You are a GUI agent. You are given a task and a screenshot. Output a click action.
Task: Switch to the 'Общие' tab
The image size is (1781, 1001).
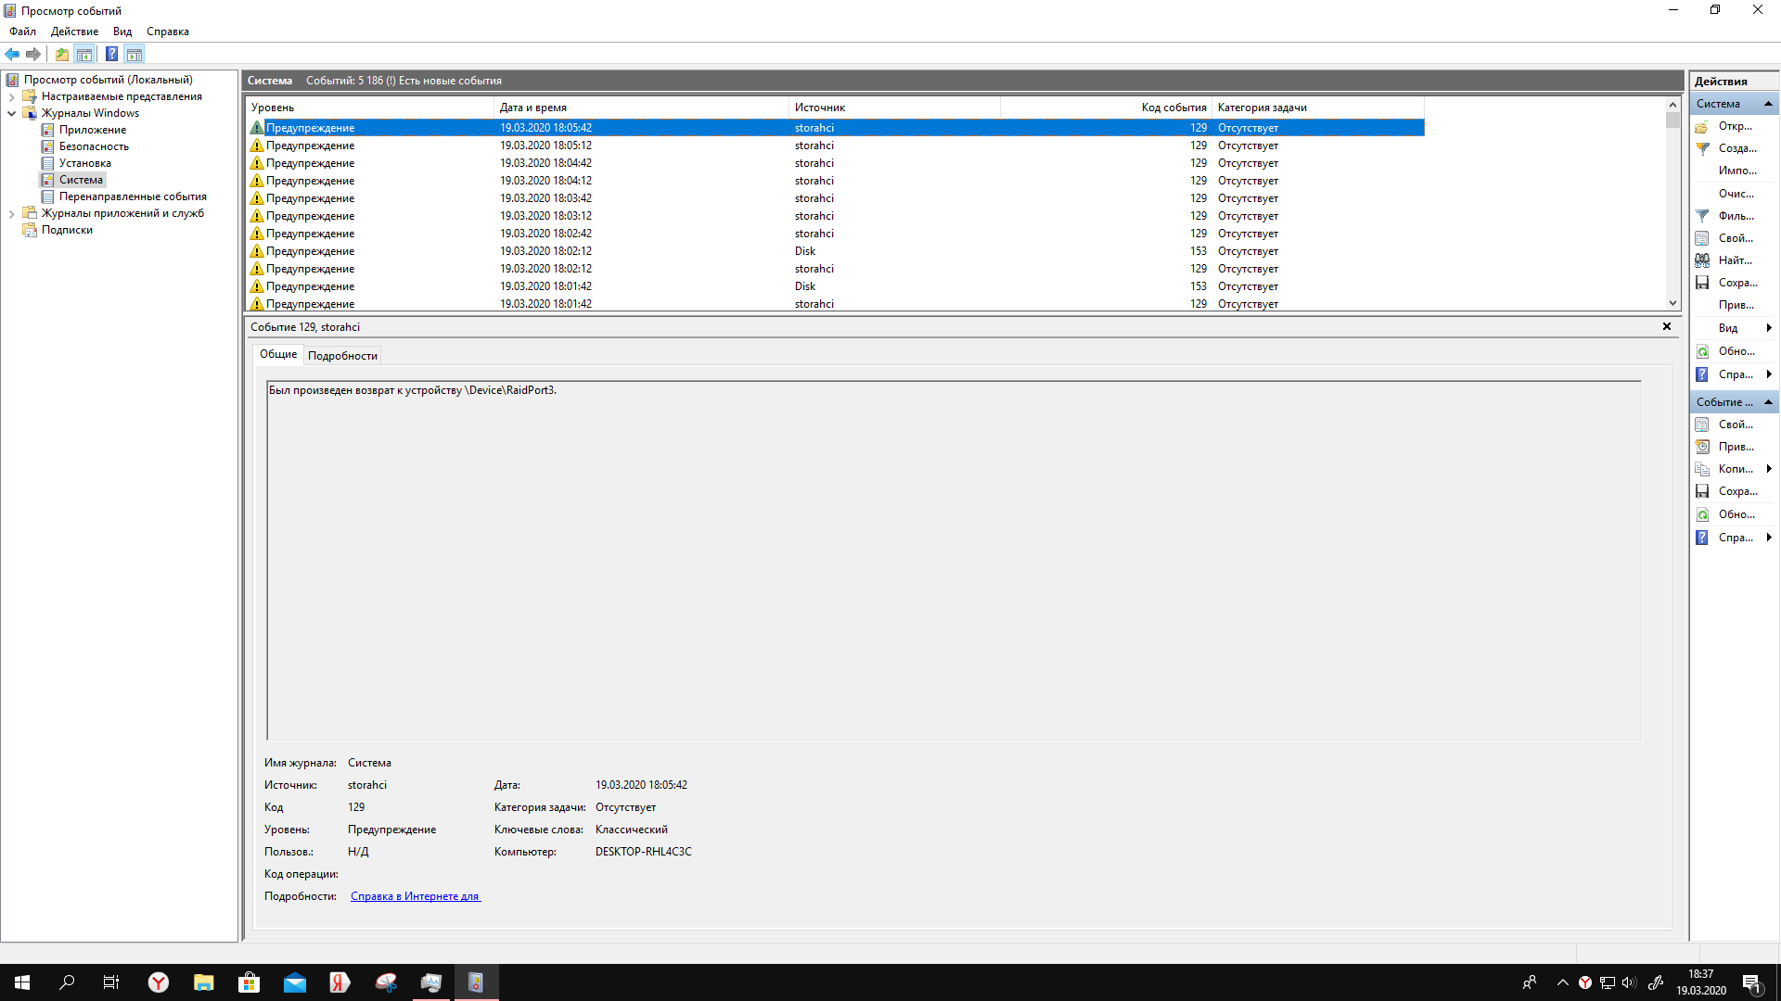coord(278,354)
